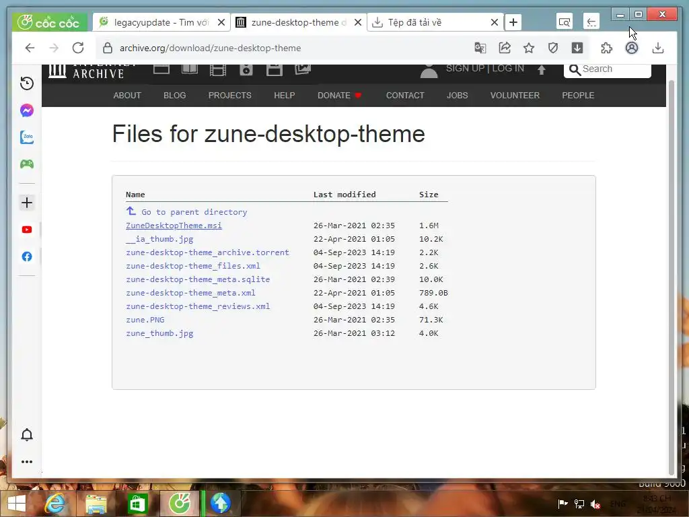The width and height of the screenshot is (689, 517).
Task: Click Go to parent directory link
Action: coord(187,212)
